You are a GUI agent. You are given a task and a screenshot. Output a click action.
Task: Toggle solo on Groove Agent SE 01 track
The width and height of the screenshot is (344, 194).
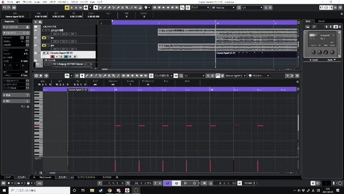48,53
